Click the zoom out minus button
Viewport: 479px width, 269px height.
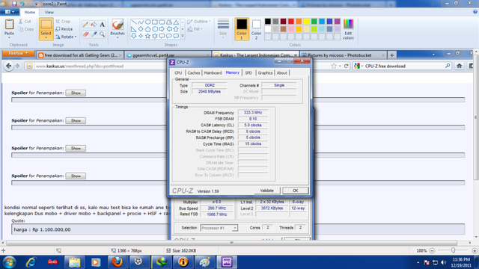(x=432, y=251)
